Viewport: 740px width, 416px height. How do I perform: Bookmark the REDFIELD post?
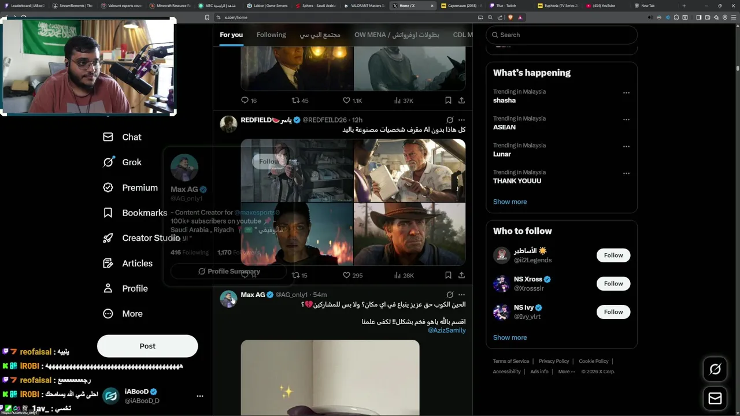click(x=448, y=275)
